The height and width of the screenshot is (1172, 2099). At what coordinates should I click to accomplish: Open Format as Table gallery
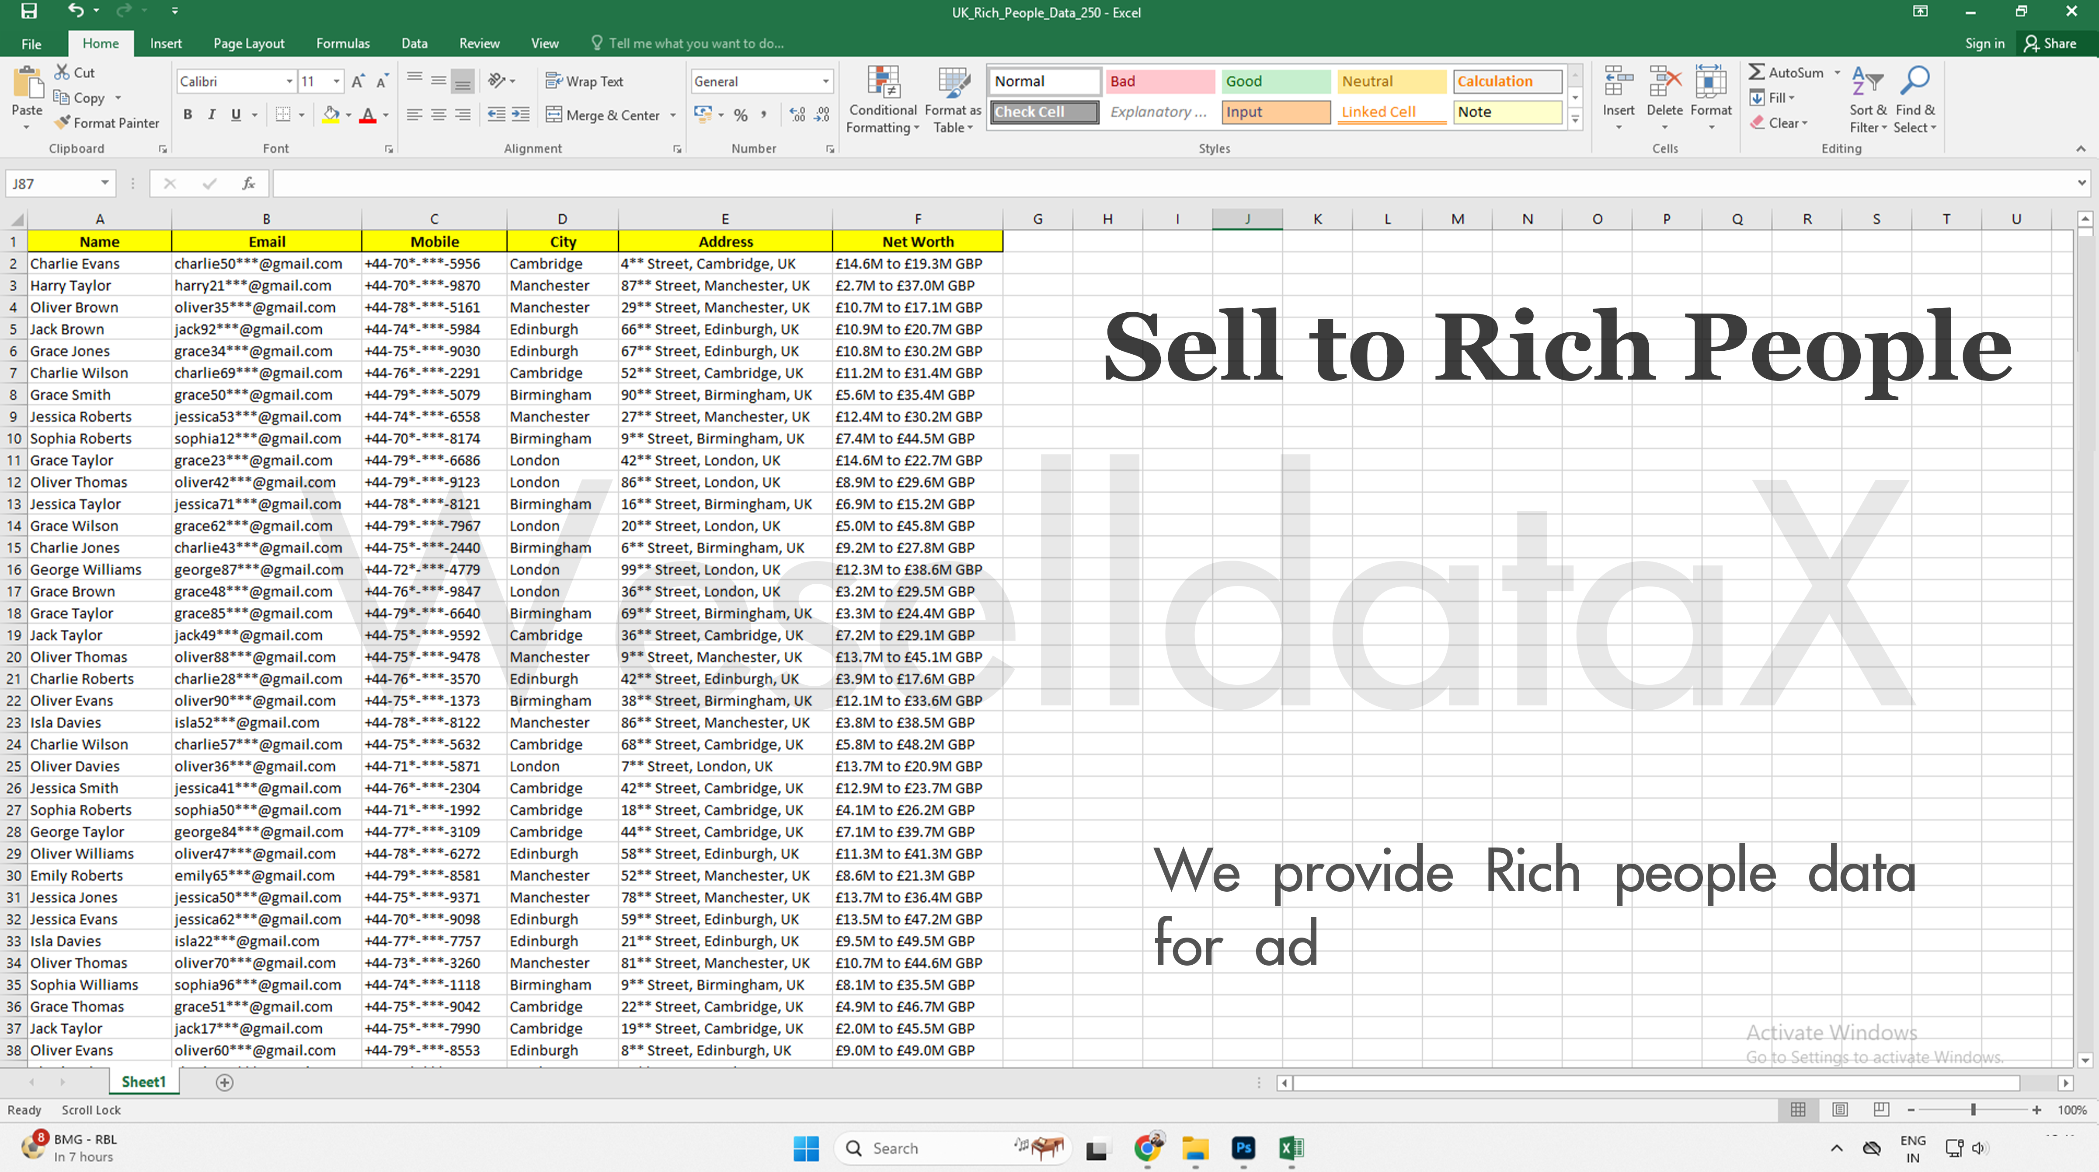tap(953, 99)
